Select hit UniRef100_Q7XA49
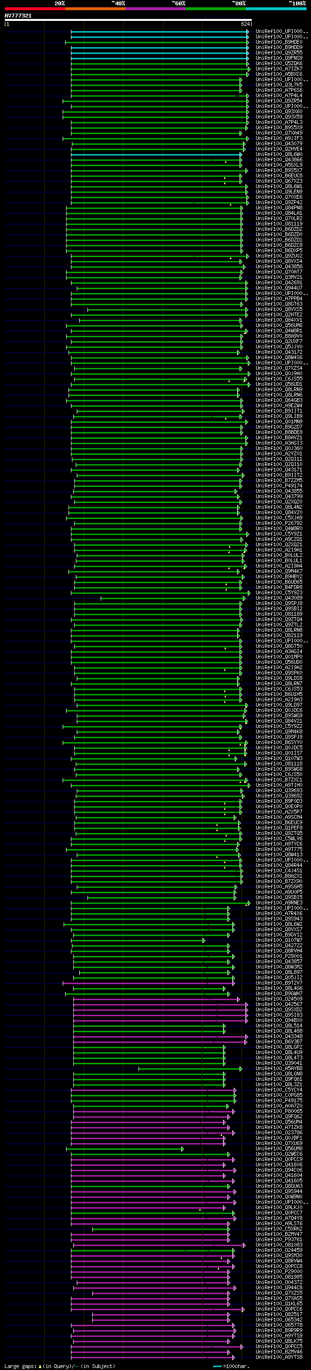 [278, 133]
